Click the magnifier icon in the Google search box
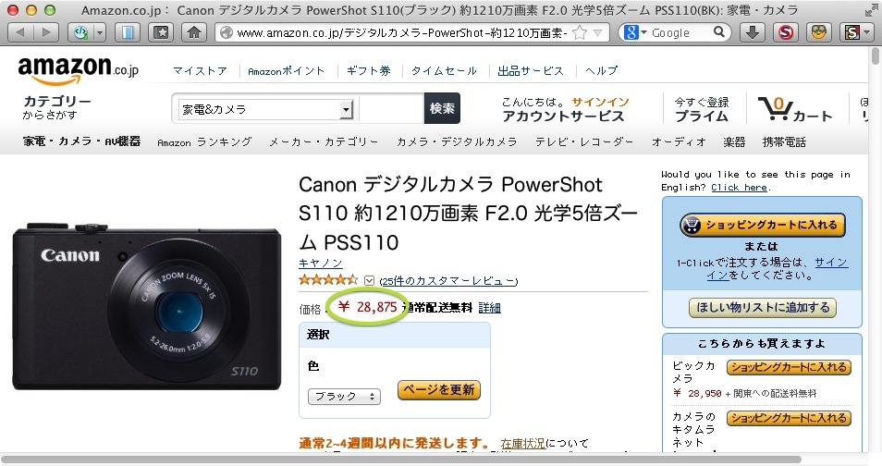 (x=719, y=32)
